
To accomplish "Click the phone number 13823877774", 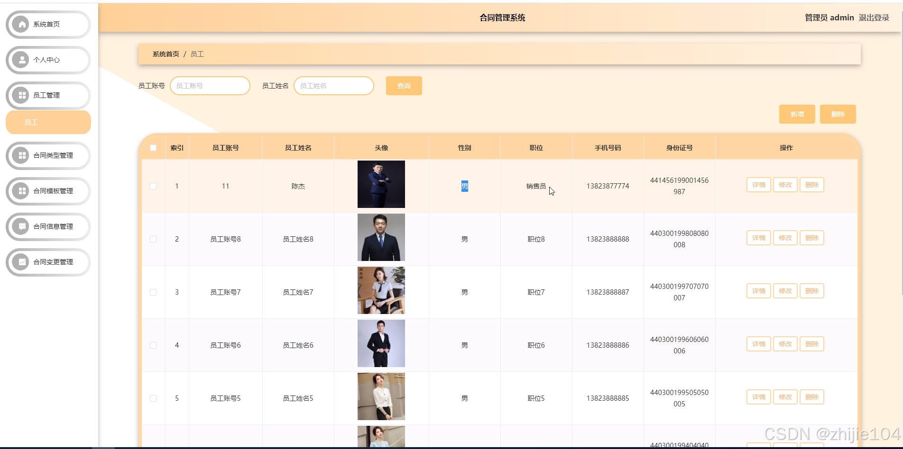I will (x=608, y=186).
